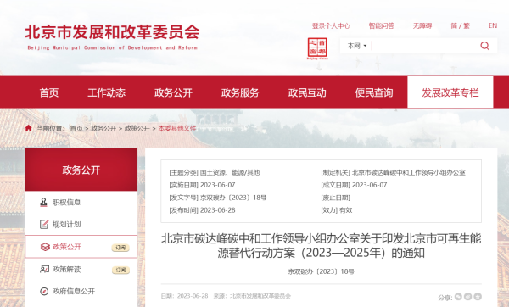The height and width of the screenshot is (307, 509).
Task: Open 政务服务 in the navigation bar
Action: (240, 92)
